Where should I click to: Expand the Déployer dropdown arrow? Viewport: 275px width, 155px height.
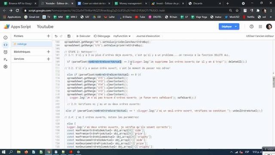pyautogui.click(x=236, y=27)
